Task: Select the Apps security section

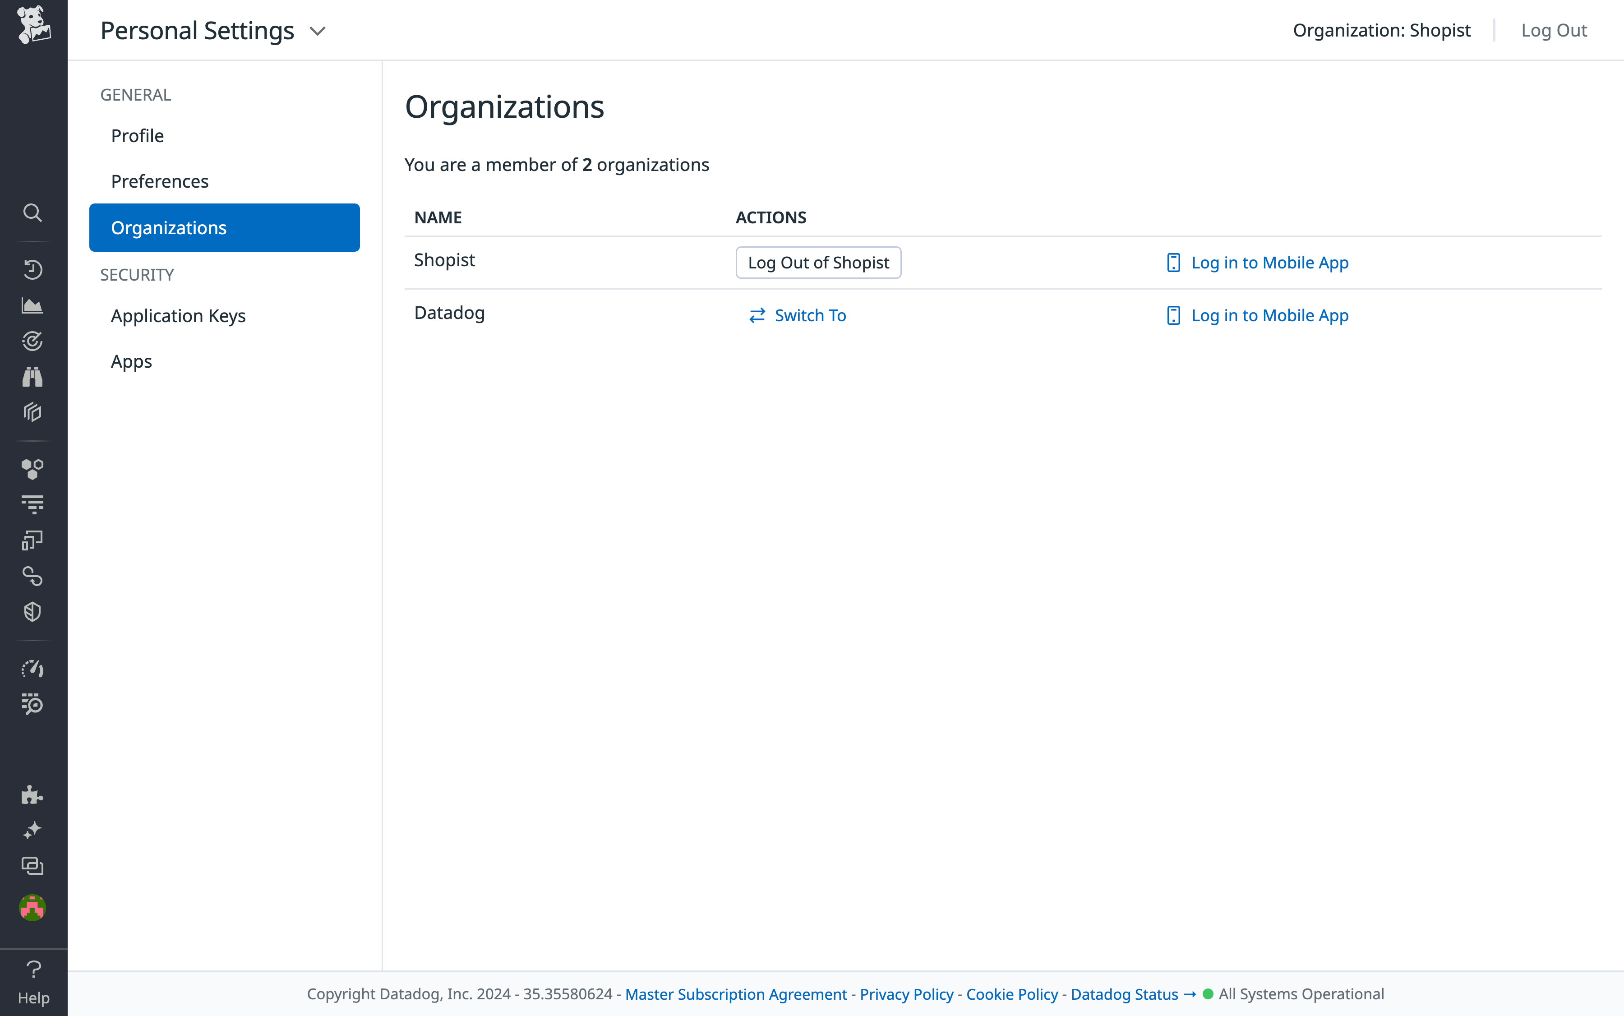Action: coord(131,361)
